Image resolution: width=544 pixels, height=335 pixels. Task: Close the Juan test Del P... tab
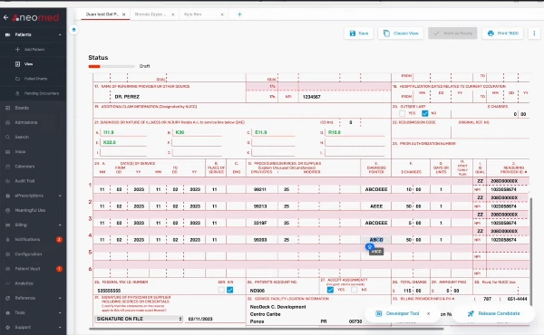[124, 14]
